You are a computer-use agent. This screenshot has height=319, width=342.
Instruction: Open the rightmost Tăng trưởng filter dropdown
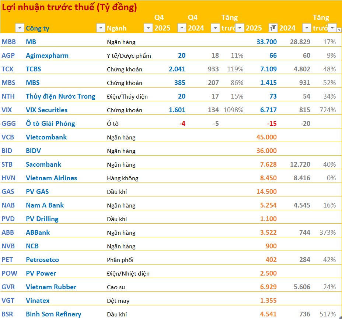(332, 28)
